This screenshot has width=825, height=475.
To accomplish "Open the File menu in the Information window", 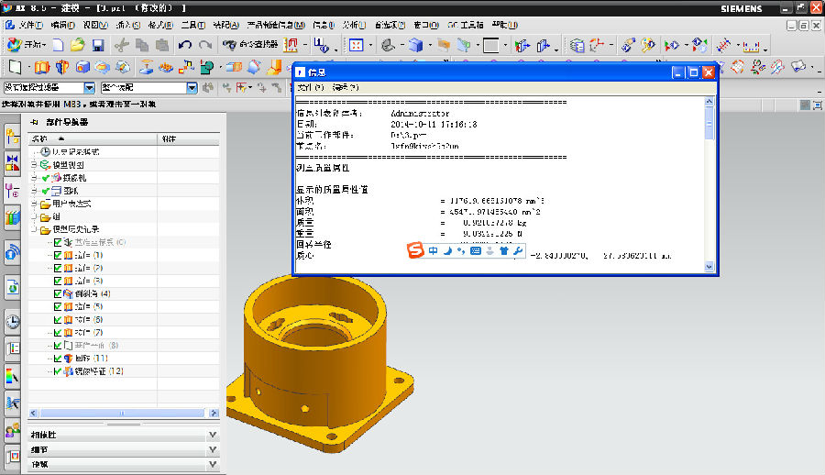I will click(312, 87).
